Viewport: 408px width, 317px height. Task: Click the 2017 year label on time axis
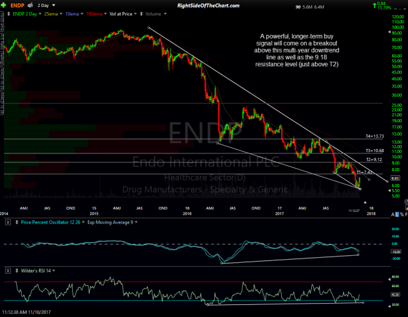279,214
